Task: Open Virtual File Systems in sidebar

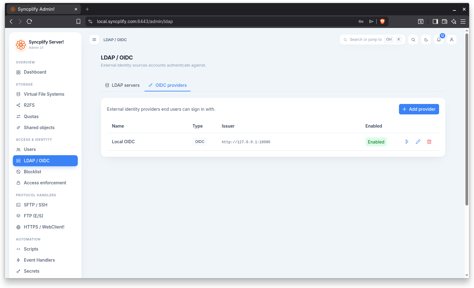Action: 45,94
